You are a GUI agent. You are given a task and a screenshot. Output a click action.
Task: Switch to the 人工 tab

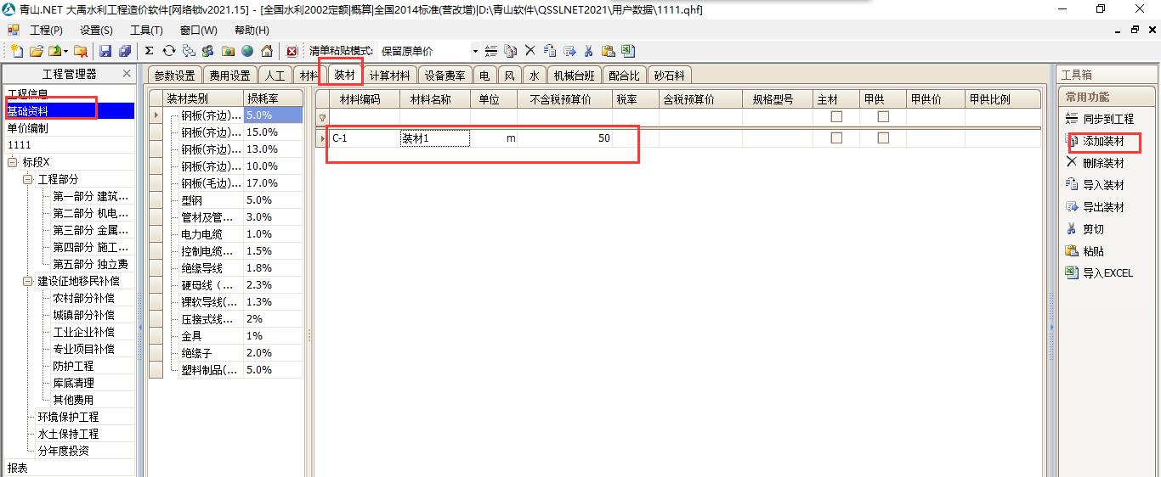(x=275, y=76)
